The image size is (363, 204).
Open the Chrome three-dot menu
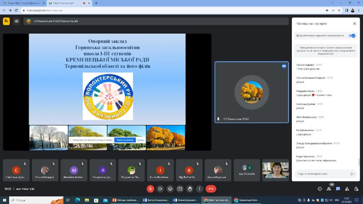[x=358, y=10]
